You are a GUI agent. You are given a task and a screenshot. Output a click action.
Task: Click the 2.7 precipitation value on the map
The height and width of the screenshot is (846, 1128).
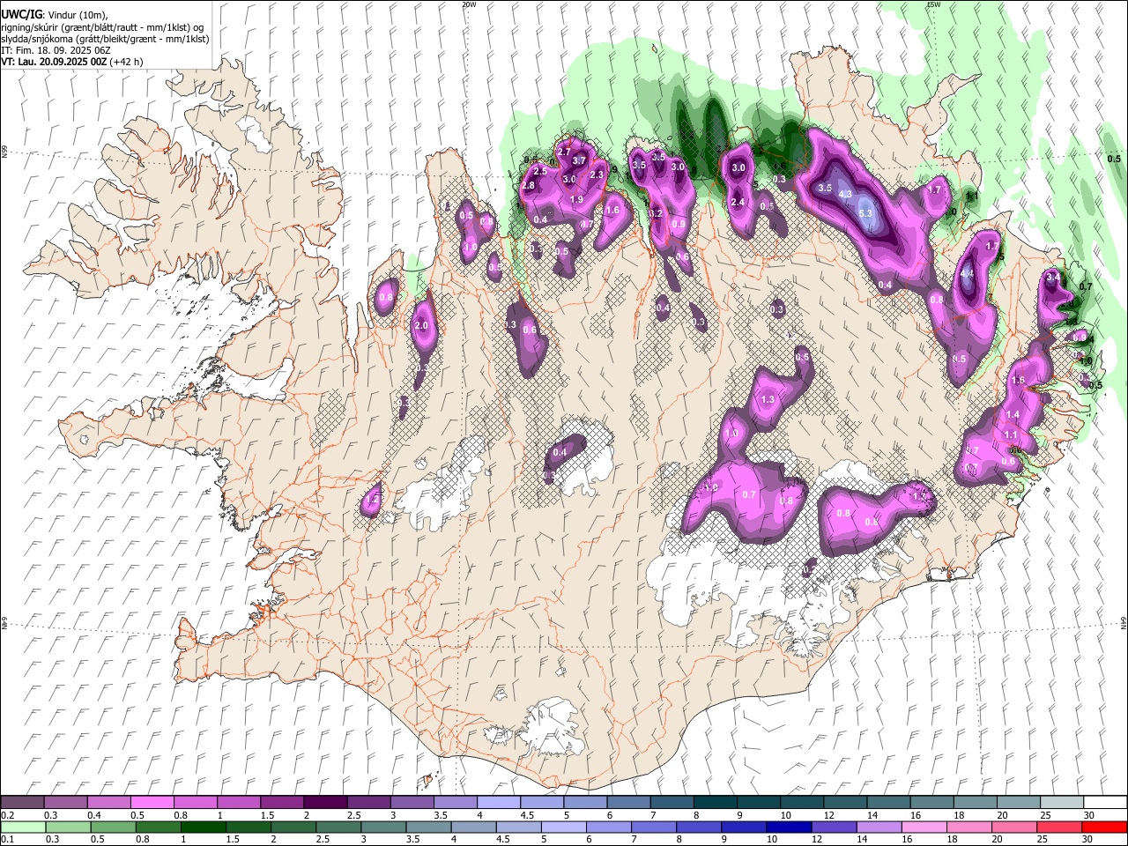[x=565, y=152]
